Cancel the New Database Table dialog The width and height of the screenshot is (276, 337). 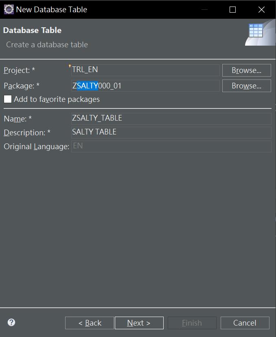click(245, 323)
